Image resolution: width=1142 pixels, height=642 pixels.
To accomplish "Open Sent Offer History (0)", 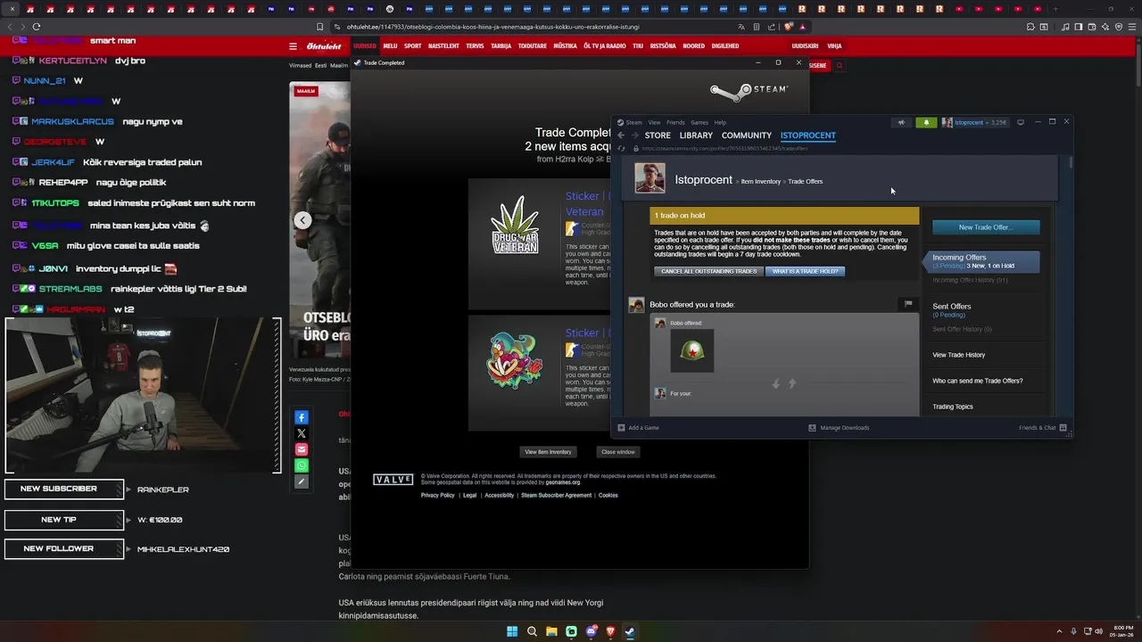I will click(962, 329).
